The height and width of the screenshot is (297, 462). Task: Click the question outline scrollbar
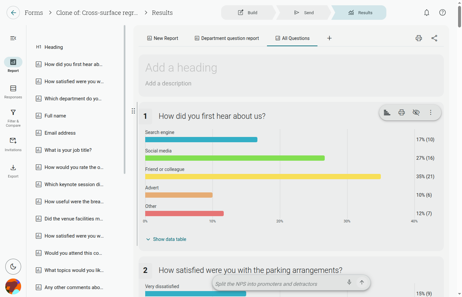[124, 99]
